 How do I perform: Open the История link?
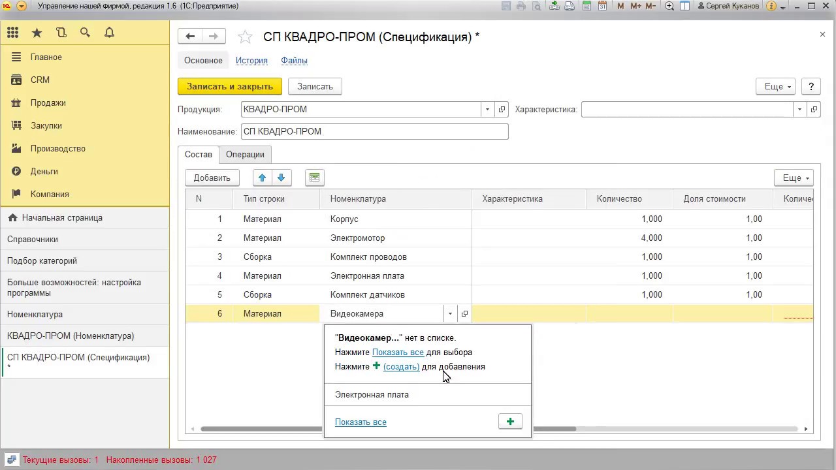pyautogui.click(x=251, y=60)
